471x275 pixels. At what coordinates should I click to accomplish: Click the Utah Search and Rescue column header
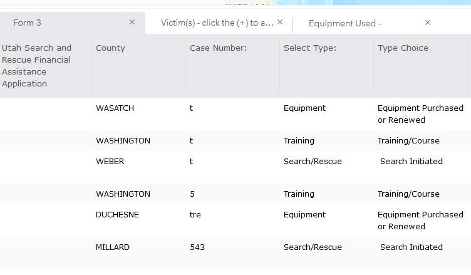click(37, 66)
